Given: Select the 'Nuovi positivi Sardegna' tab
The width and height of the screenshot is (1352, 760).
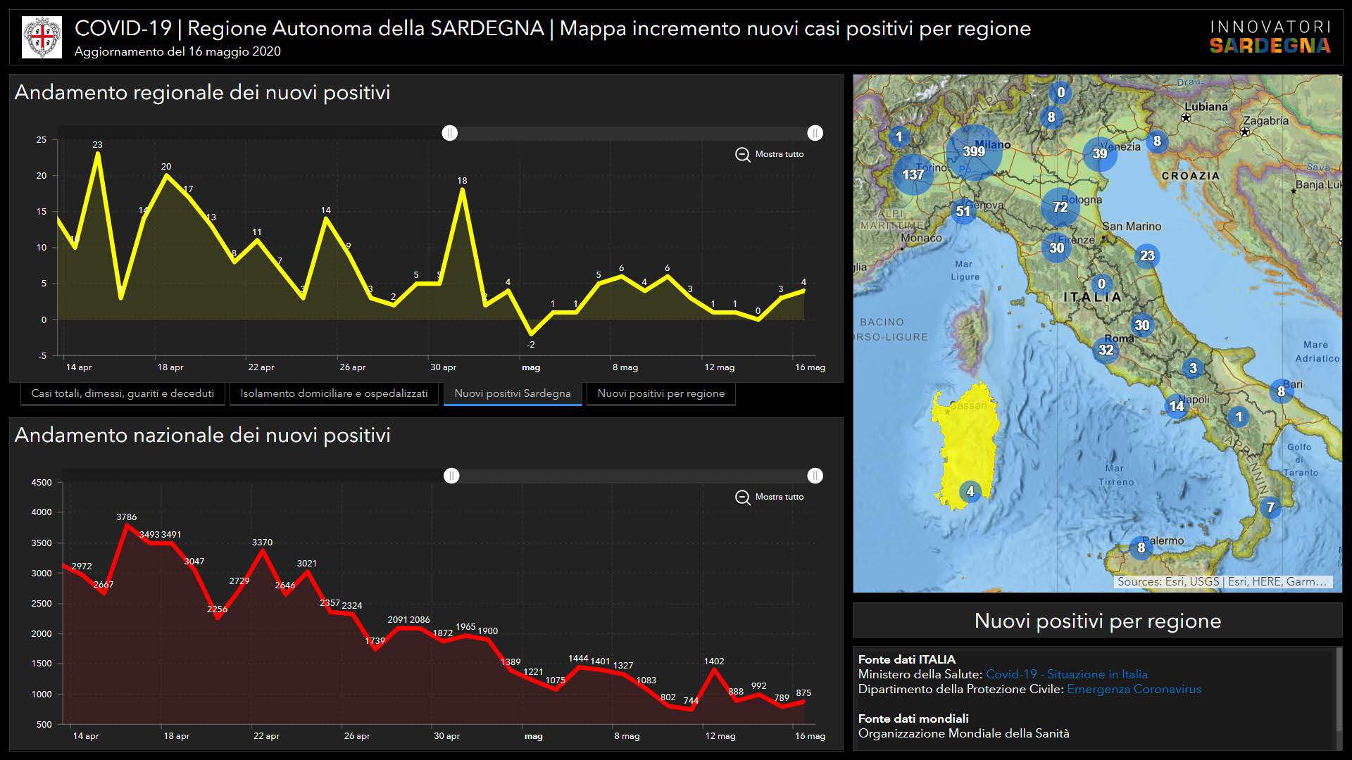Looking at the screenshot, I should [x=512, y=393].
